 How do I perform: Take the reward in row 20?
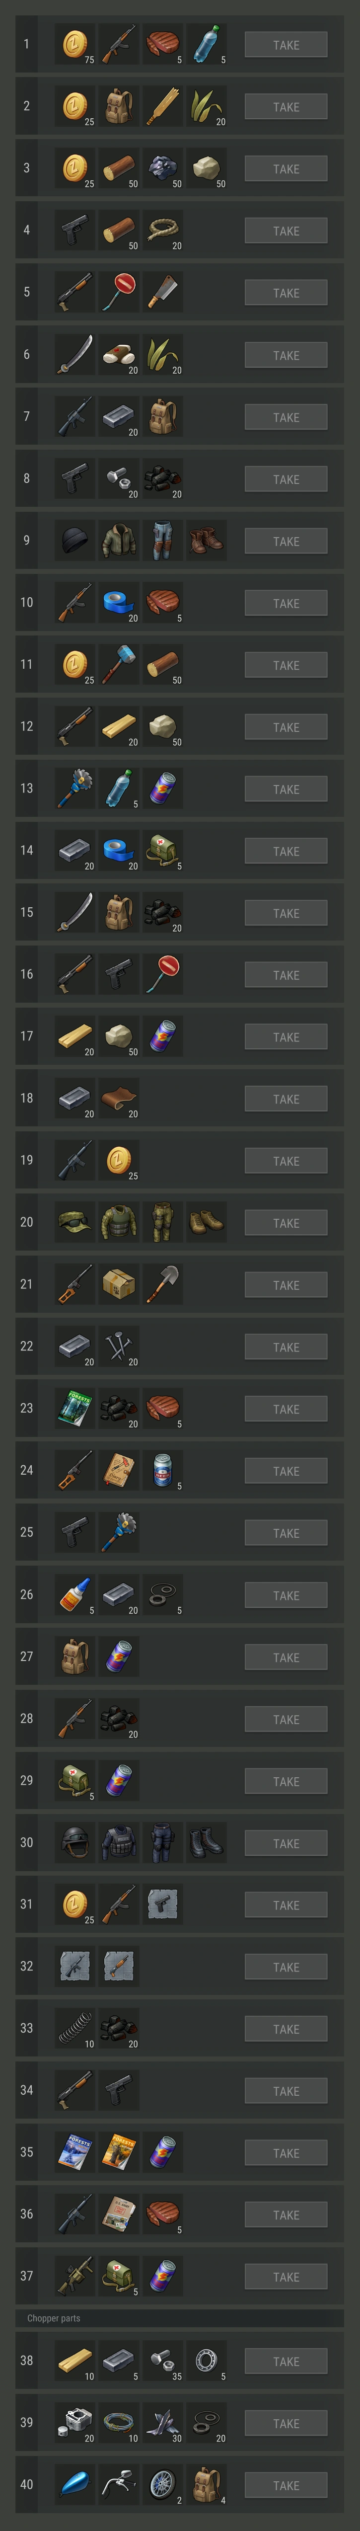[286, 1223]
